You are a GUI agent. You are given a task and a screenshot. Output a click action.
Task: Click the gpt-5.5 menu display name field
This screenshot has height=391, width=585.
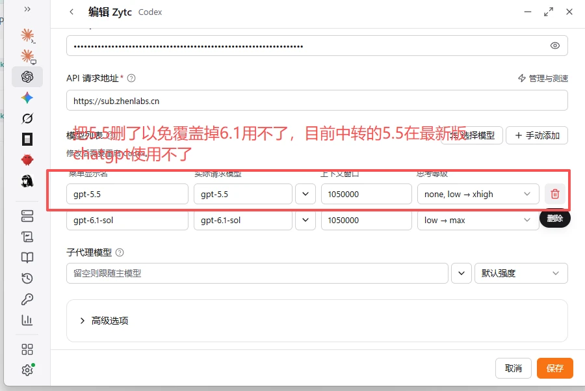point(127,194)
